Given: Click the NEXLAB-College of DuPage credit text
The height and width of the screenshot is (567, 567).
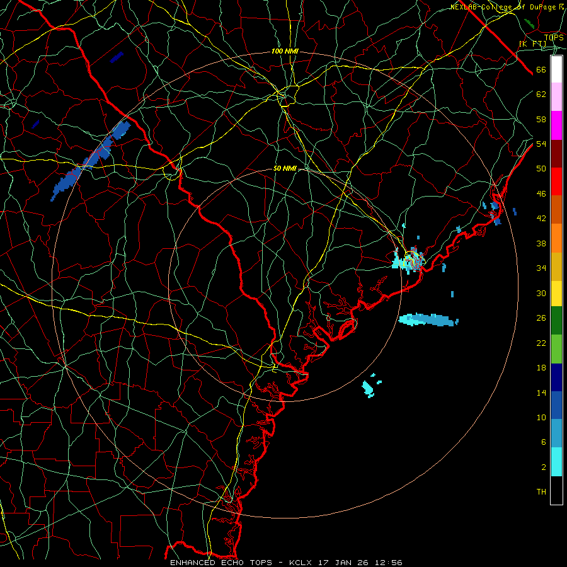Looking at the screenshot, I should [507, 7].
